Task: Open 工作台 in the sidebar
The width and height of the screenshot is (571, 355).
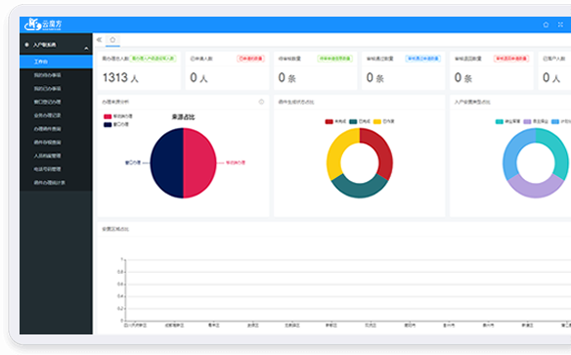Action: pyautogui.click(x=56, y=62)
